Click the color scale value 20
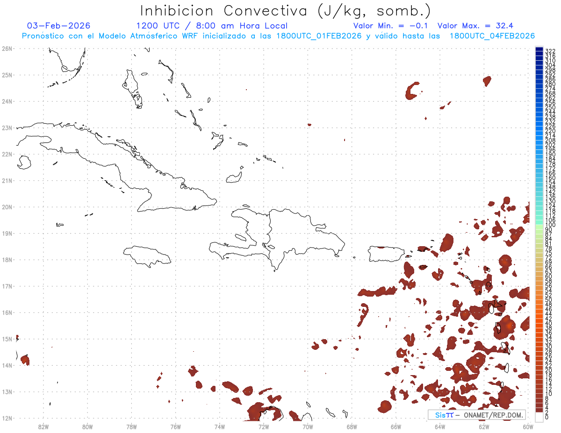The width and height of the screenshot is (561, 433). tap(549, 370)
